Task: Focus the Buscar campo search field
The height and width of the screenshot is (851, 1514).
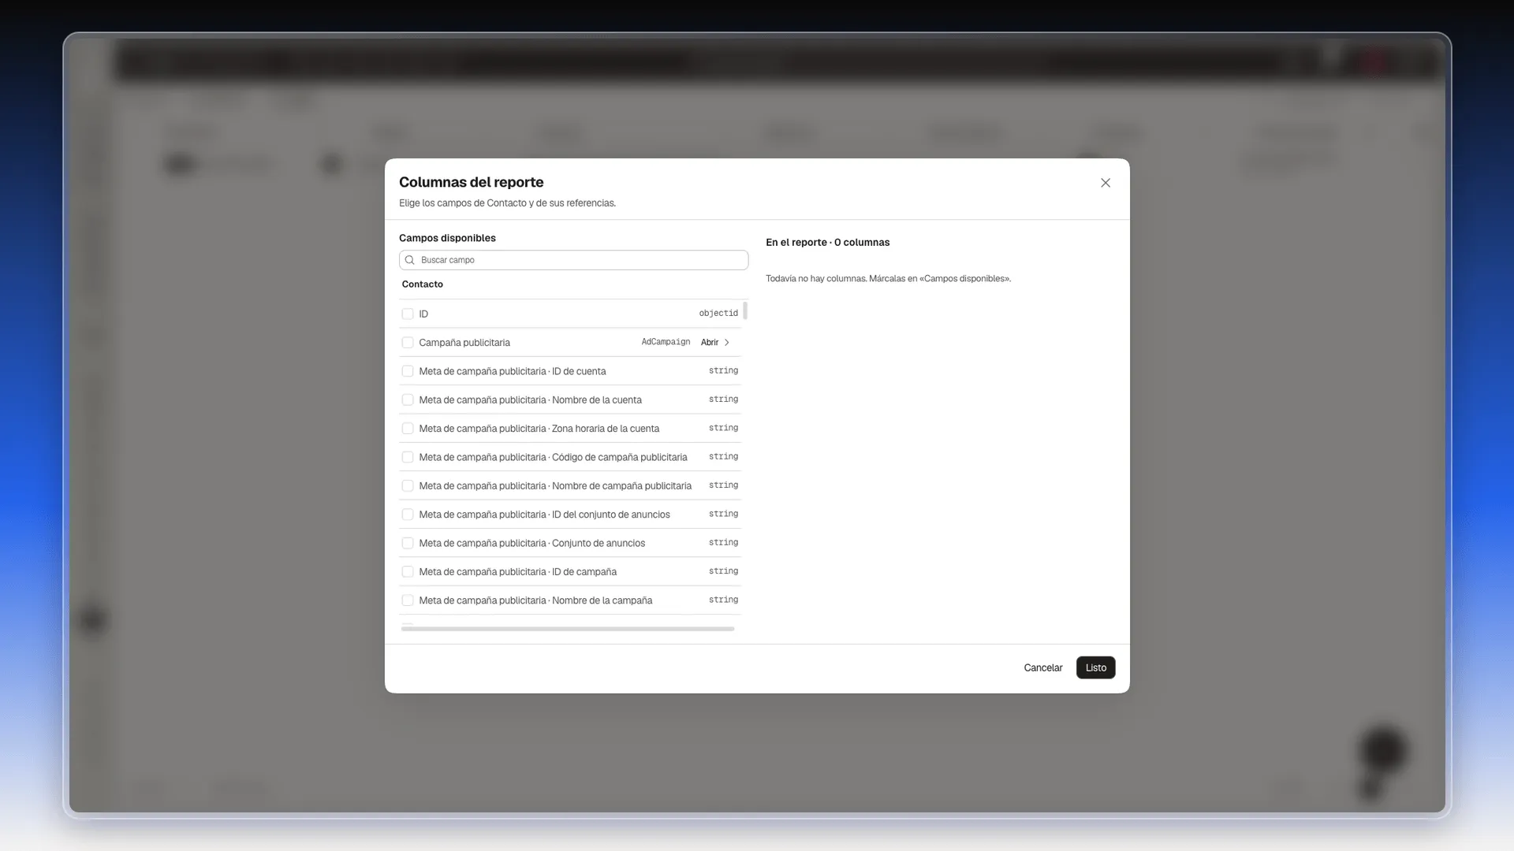Action: coord(573,260)
